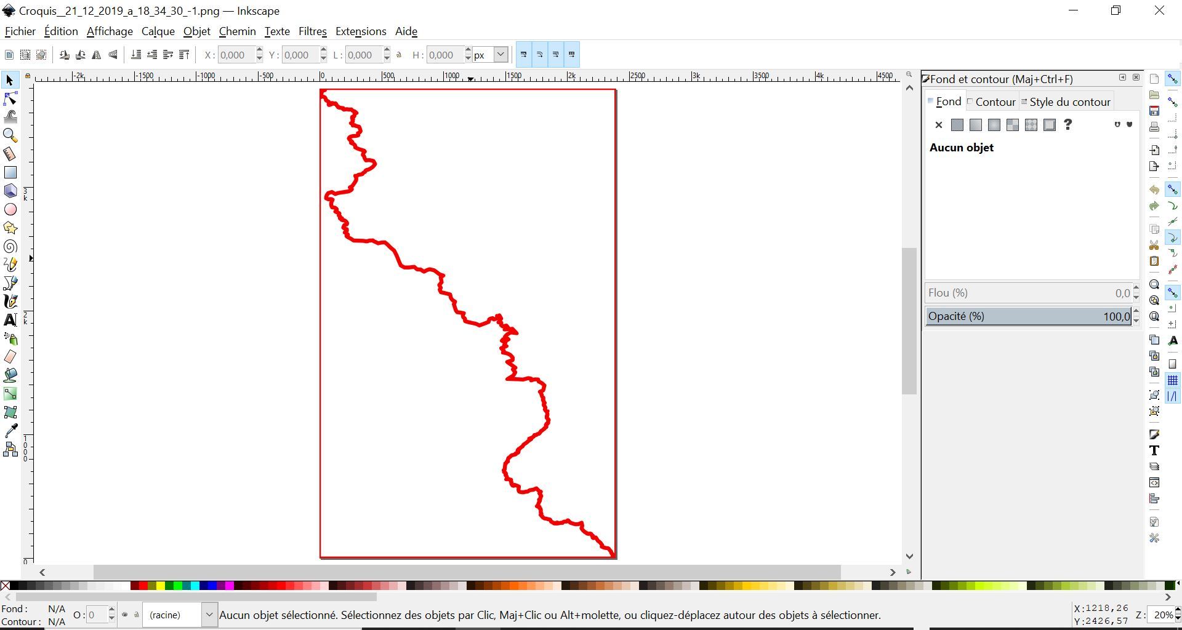Pick the yellow palette swatch
Image resolution: width=1182 pixels, height=630 pixels.
160,585
